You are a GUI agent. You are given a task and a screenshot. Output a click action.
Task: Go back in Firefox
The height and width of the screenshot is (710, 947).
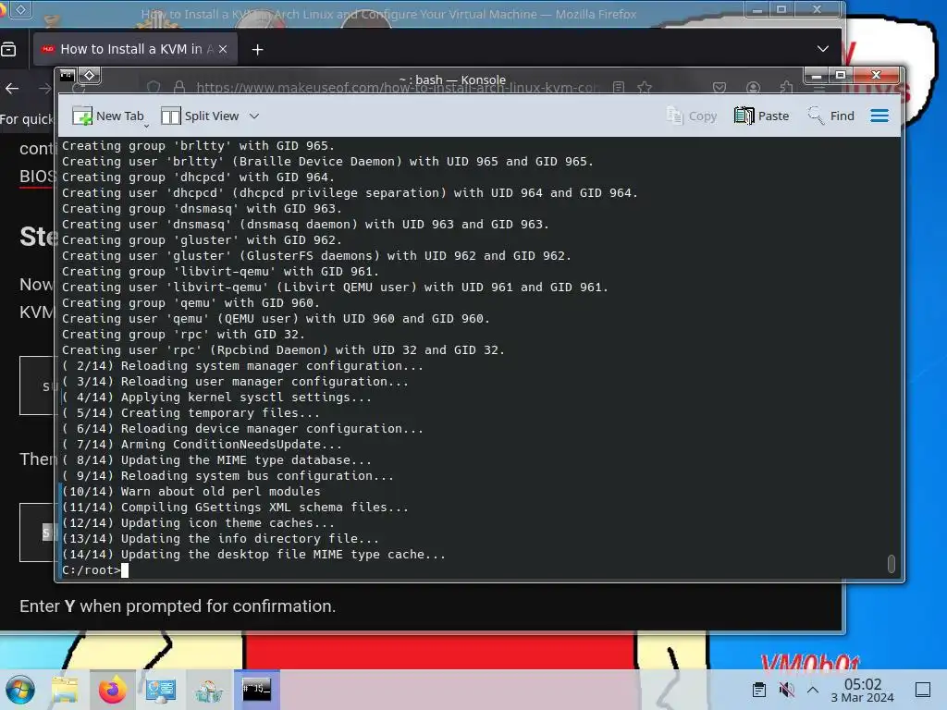pyautogui.click(x=12, y=89)
